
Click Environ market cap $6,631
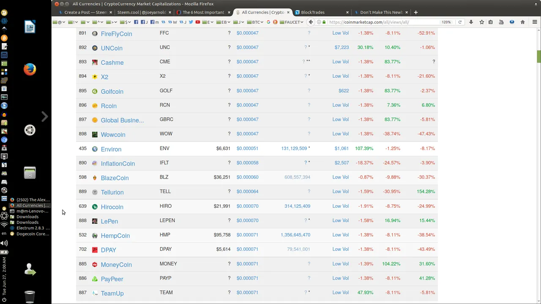coord(223,148)
